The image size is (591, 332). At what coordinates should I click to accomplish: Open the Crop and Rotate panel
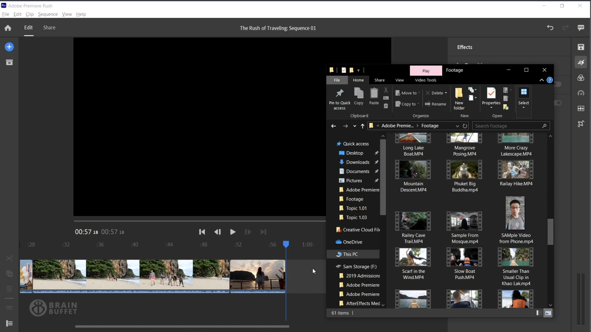click(581, 124)
